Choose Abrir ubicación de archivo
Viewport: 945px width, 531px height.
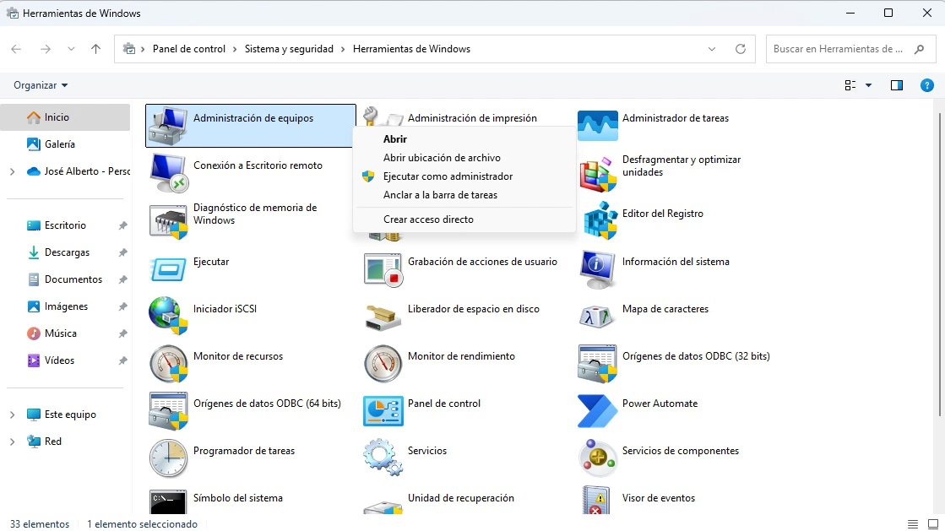[x=464, y=158]
